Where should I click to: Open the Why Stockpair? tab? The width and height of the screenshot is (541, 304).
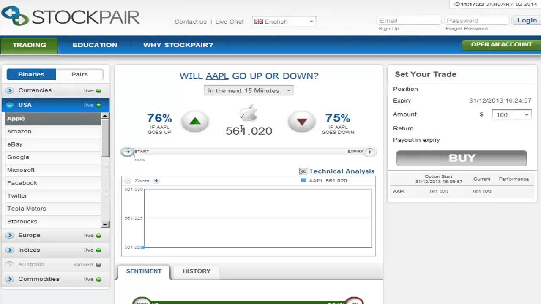[178, 45]
